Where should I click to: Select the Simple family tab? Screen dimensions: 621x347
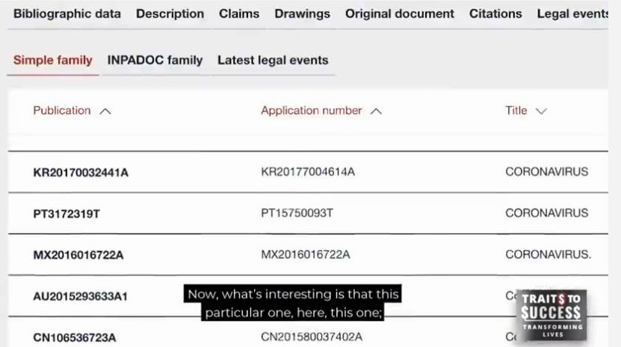pos(53,60)
